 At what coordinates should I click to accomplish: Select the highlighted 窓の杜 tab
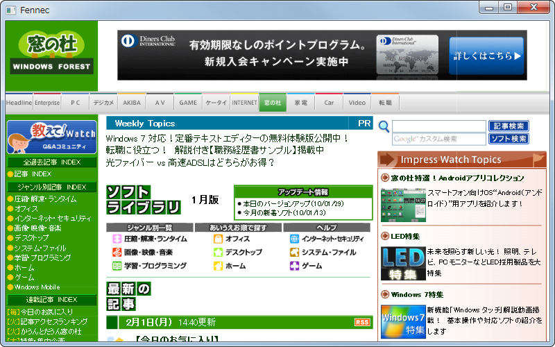[273, 103]
